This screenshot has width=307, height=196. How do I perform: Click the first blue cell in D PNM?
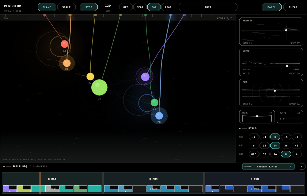pos(111,189)
